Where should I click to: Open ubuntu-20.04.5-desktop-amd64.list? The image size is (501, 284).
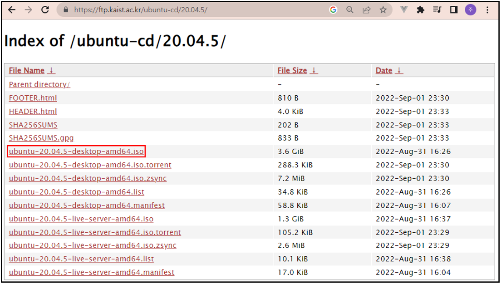tap(77, 192)
